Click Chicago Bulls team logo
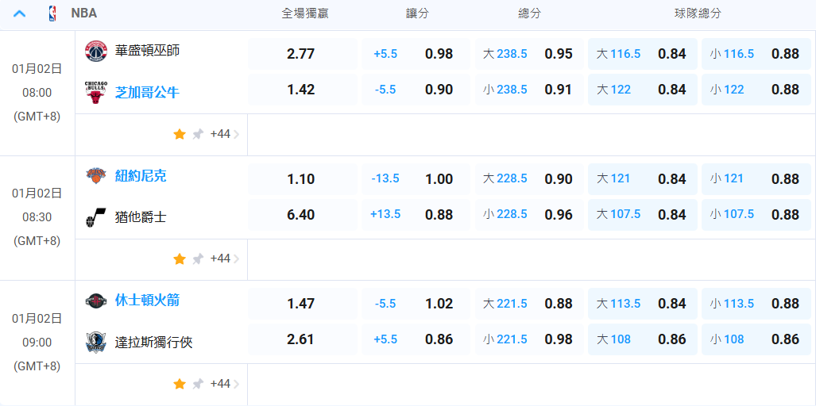The width and height of the screenshot is (816, 406). [x=96, y=93]
